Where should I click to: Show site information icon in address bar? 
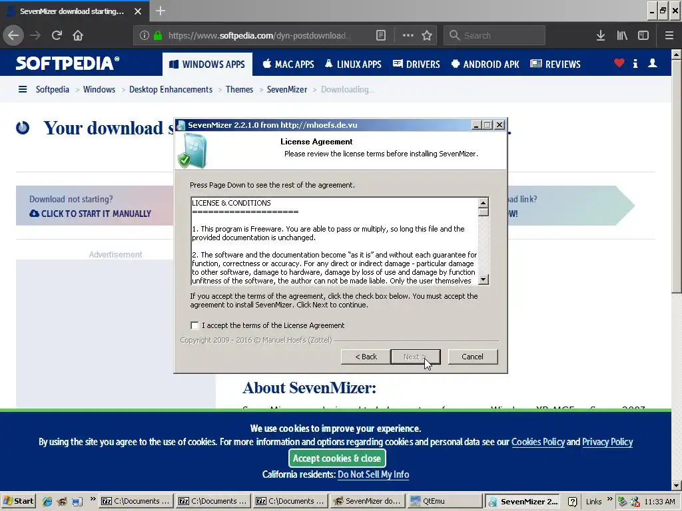pyautogui.click(x=145, y=35)
